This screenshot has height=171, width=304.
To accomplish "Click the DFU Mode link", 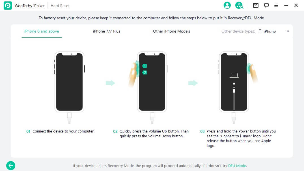I will [x=237, y=166].
